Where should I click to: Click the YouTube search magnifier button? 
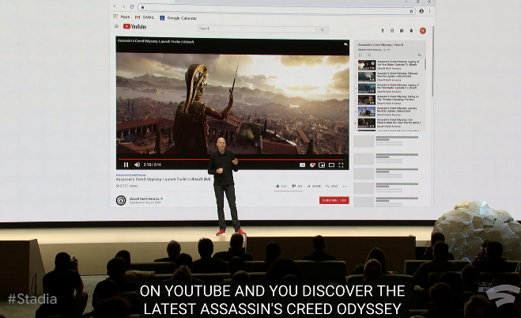[x=322, y=30]
